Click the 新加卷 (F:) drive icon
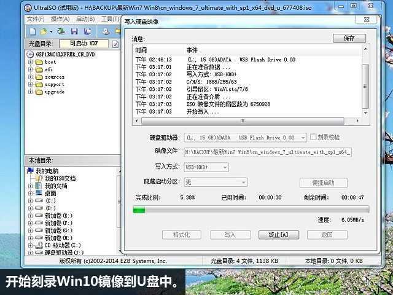This screenshot has height=295, width=393. (x=39, y=222)
